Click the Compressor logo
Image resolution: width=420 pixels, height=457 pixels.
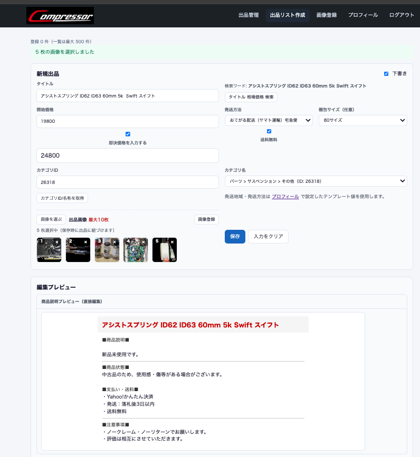click(60, 15)
